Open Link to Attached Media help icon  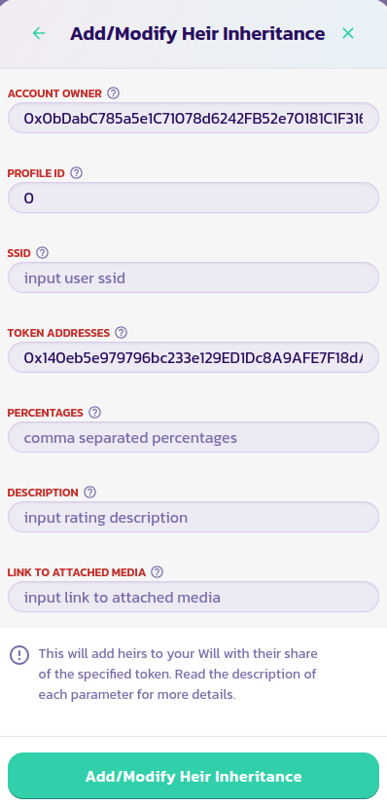coord(158,572)
